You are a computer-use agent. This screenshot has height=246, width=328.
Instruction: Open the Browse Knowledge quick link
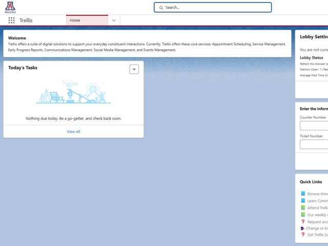tap(318, 194)
